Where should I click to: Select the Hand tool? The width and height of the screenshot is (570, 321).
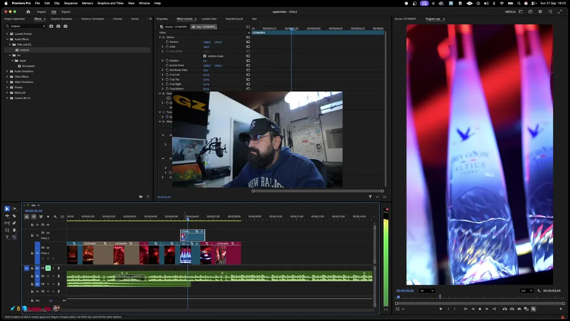(x=14, y=230)
